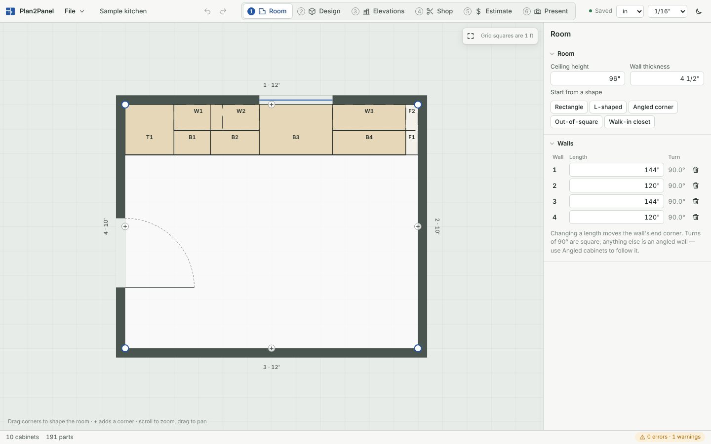The height and width of the screenshot is (444, 711).
Task: Add a corner on the left wall
Action: tap(125, 226)
